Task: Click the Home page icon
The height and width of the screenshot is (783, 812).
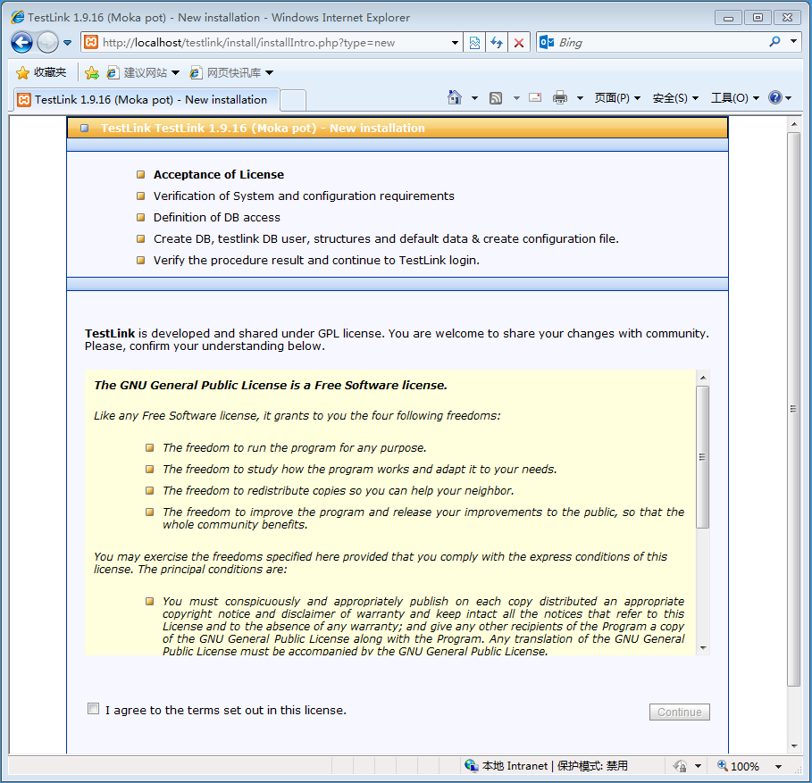Action: (x=455, y=97)
